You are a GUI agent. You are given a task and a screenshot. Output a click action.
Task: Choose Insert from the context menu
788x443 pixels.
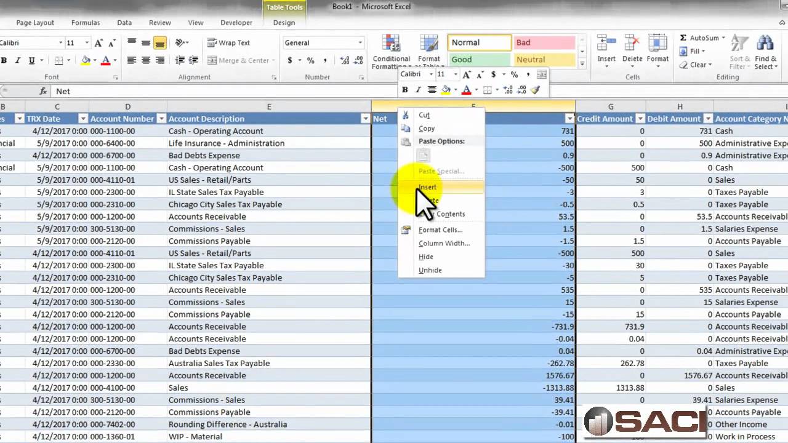(x=428, y=187)
